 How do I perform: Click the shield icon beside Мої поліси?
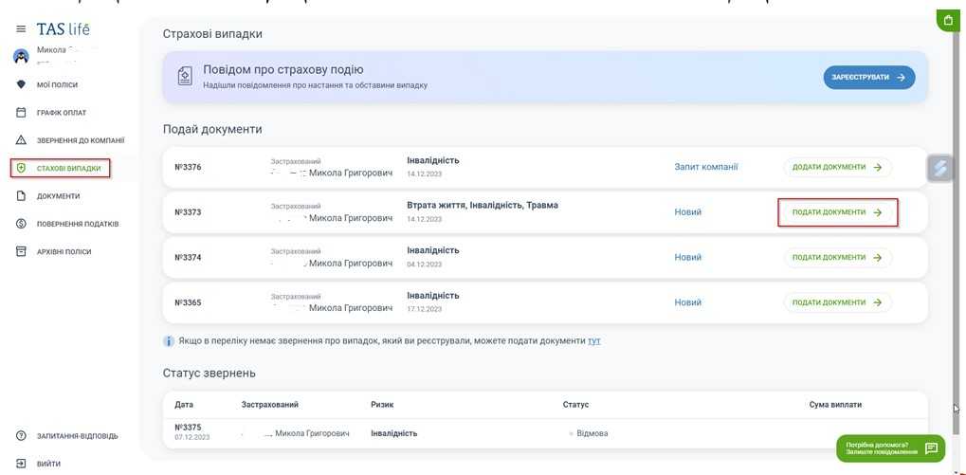tap(21, 84)
